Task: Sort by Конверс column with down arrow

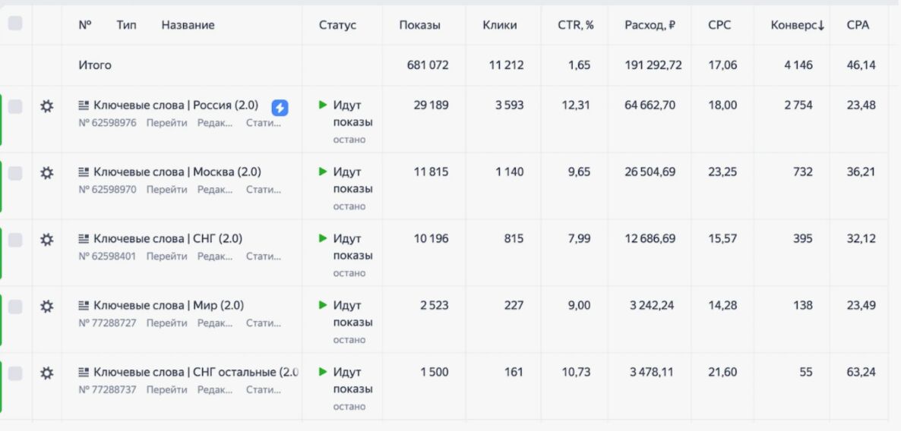Action: point(798,25)
